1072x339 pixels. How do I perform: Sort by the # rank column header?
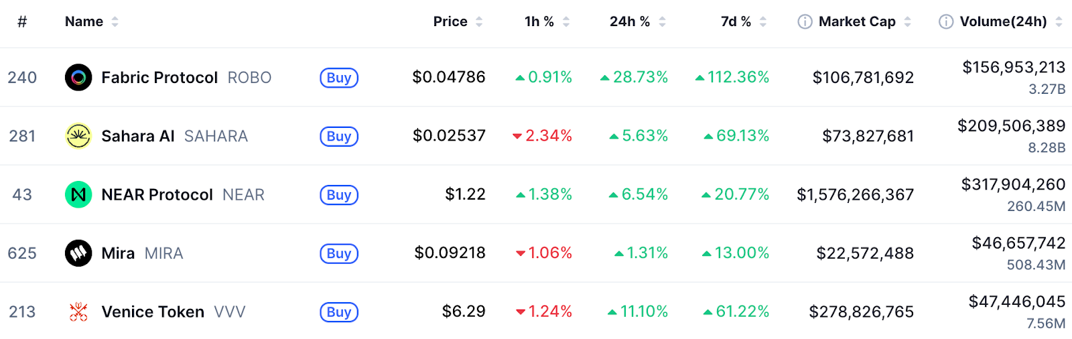[22, 22]
